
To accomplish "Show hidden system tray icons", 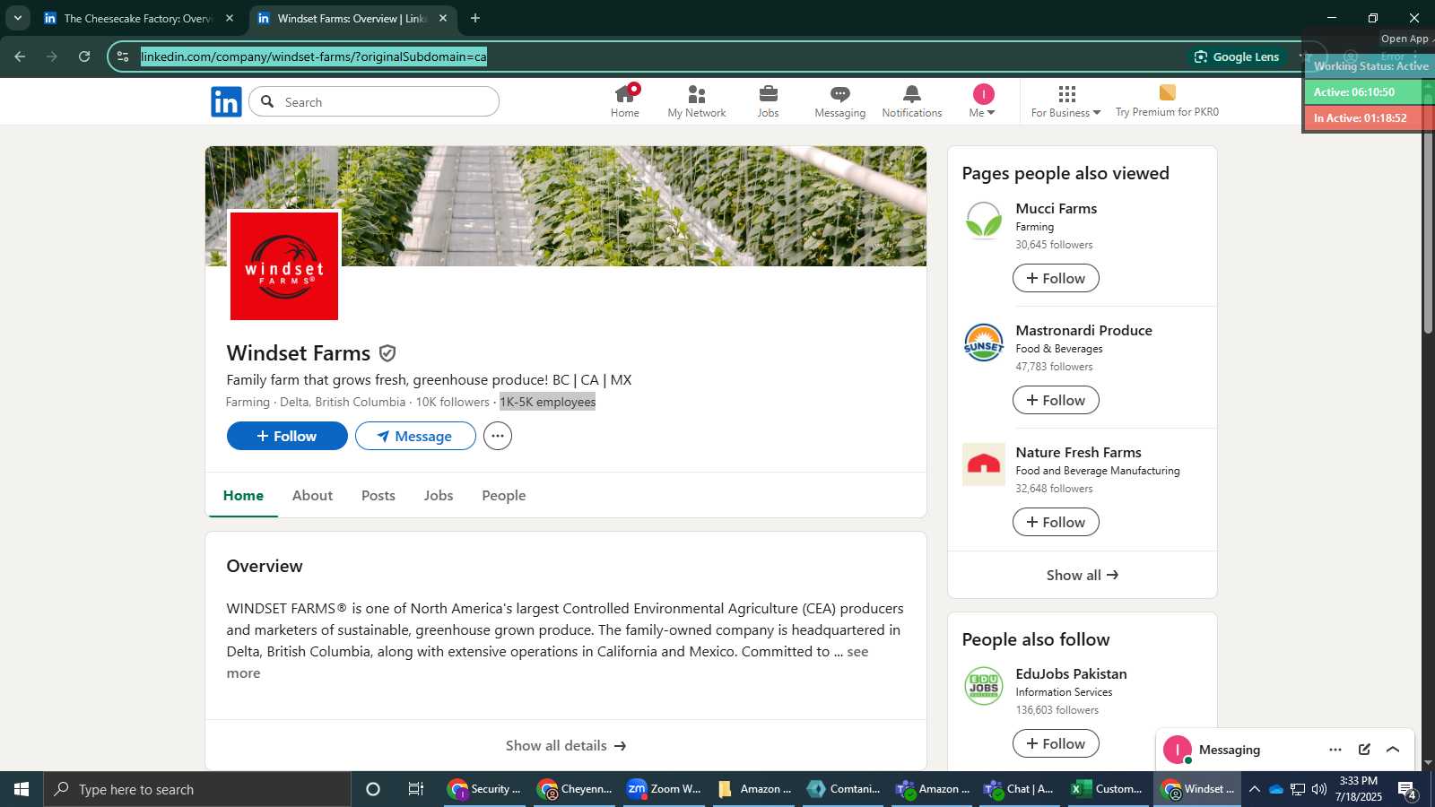I will click(x=1255, y=789).
